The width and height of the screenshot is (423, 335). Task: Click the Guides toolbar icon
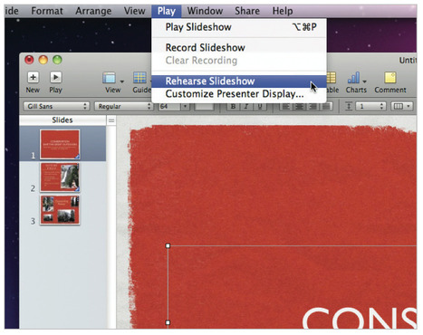point(139,78)
